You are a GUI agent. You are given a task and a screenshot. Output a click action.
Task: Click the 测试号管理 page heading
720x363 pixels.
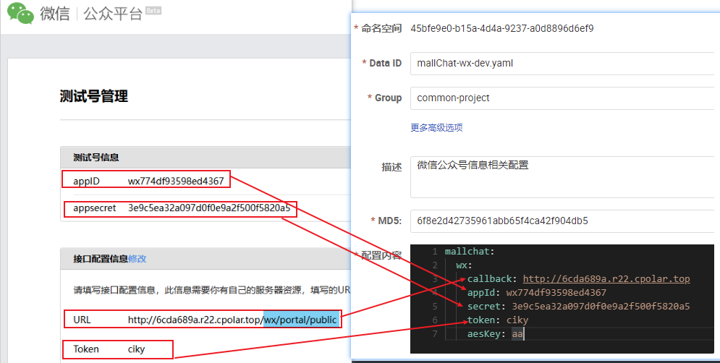tap(93, 96)
